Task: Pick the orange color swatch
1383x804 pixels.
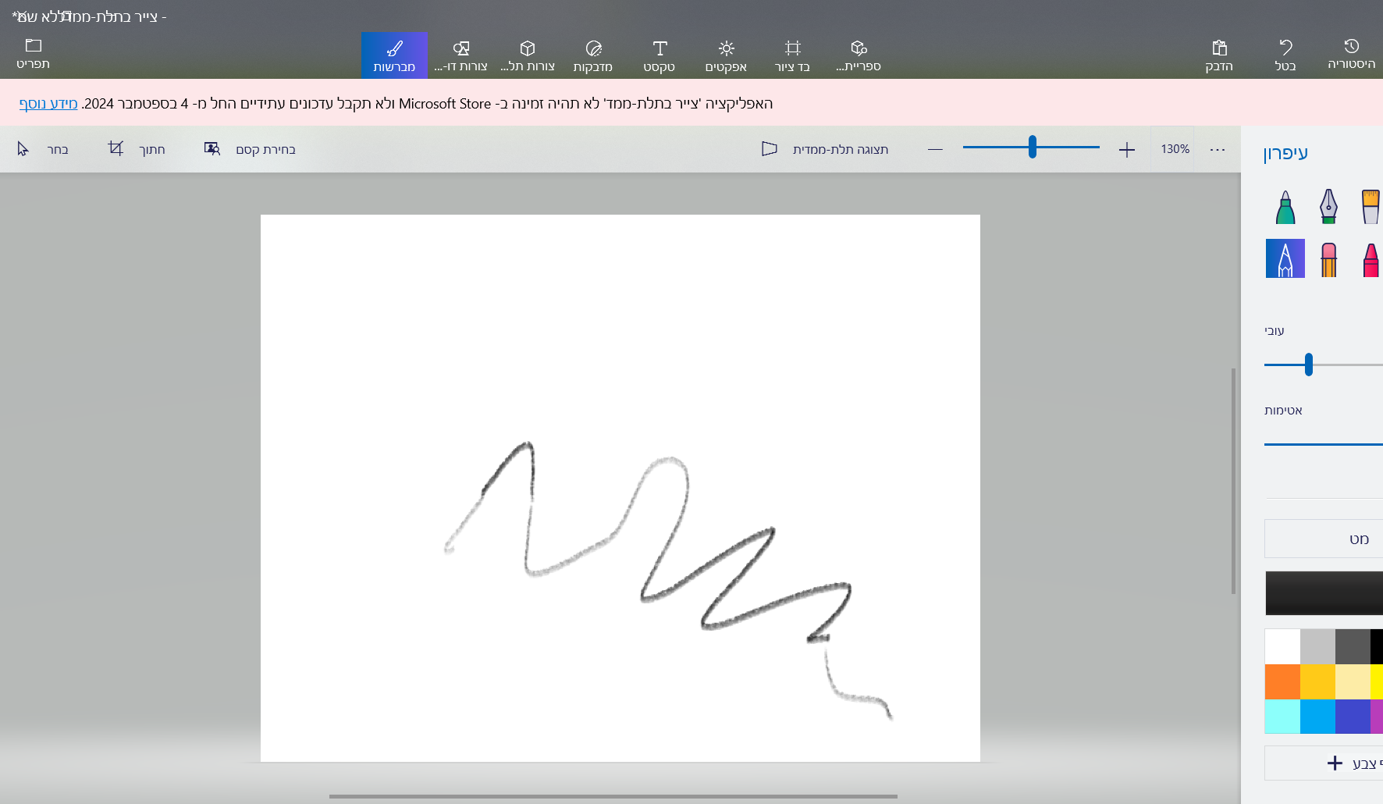Action: click(1282, 681)
